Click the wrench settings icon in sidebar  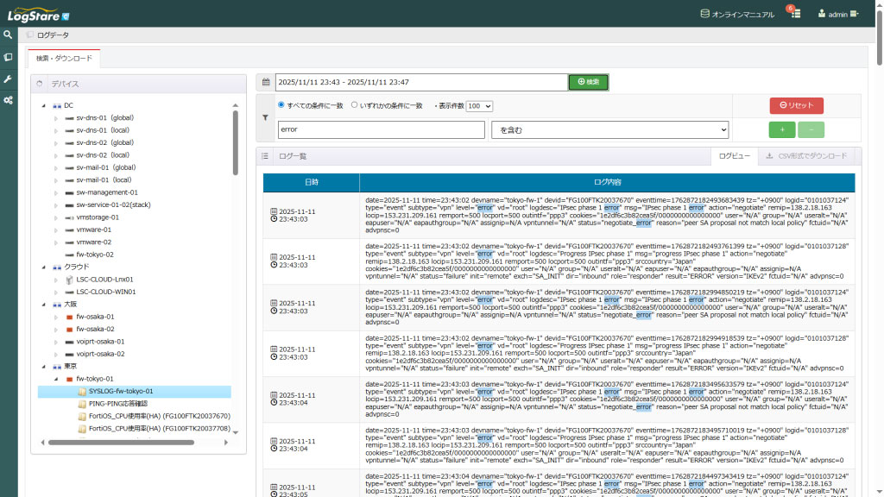pos(9,79)
